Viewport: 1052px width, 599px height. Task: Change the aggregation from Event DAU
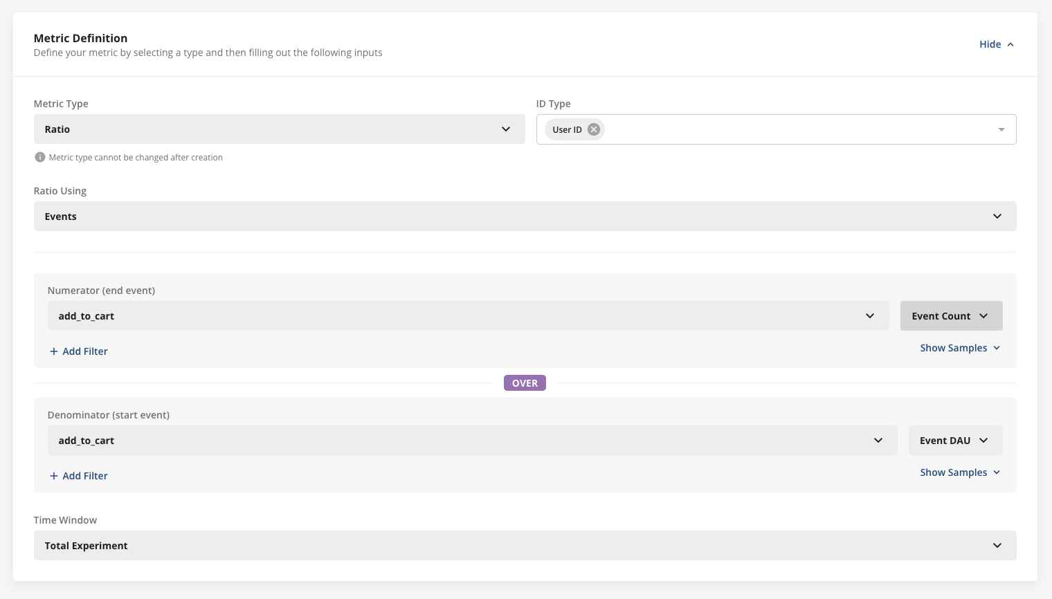coord(955,440)
